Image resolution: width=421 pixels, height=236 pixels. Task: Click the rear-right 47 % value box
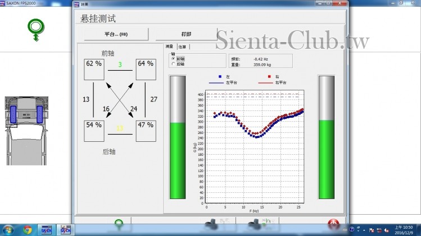click(x=146, y=131)
